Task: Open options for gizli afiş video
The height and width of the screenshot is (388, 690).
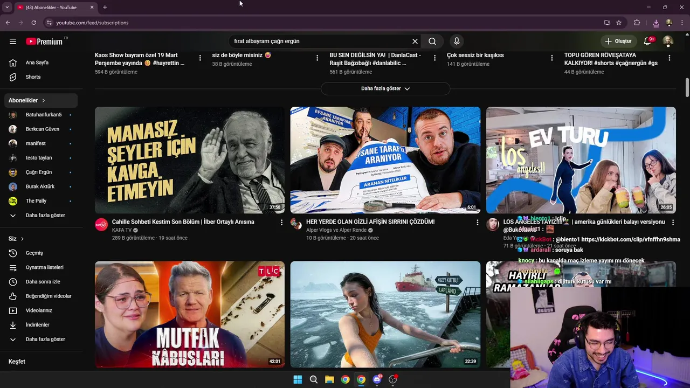Action: tap(477, 222)
